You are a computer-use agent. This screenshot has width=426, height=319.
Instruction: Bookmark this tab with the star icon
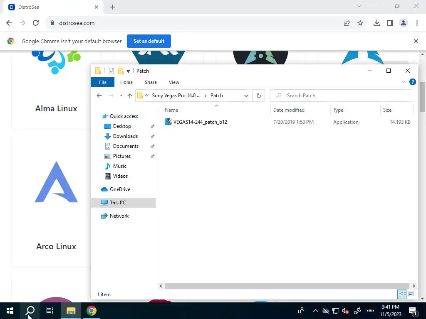coord(360,23)
